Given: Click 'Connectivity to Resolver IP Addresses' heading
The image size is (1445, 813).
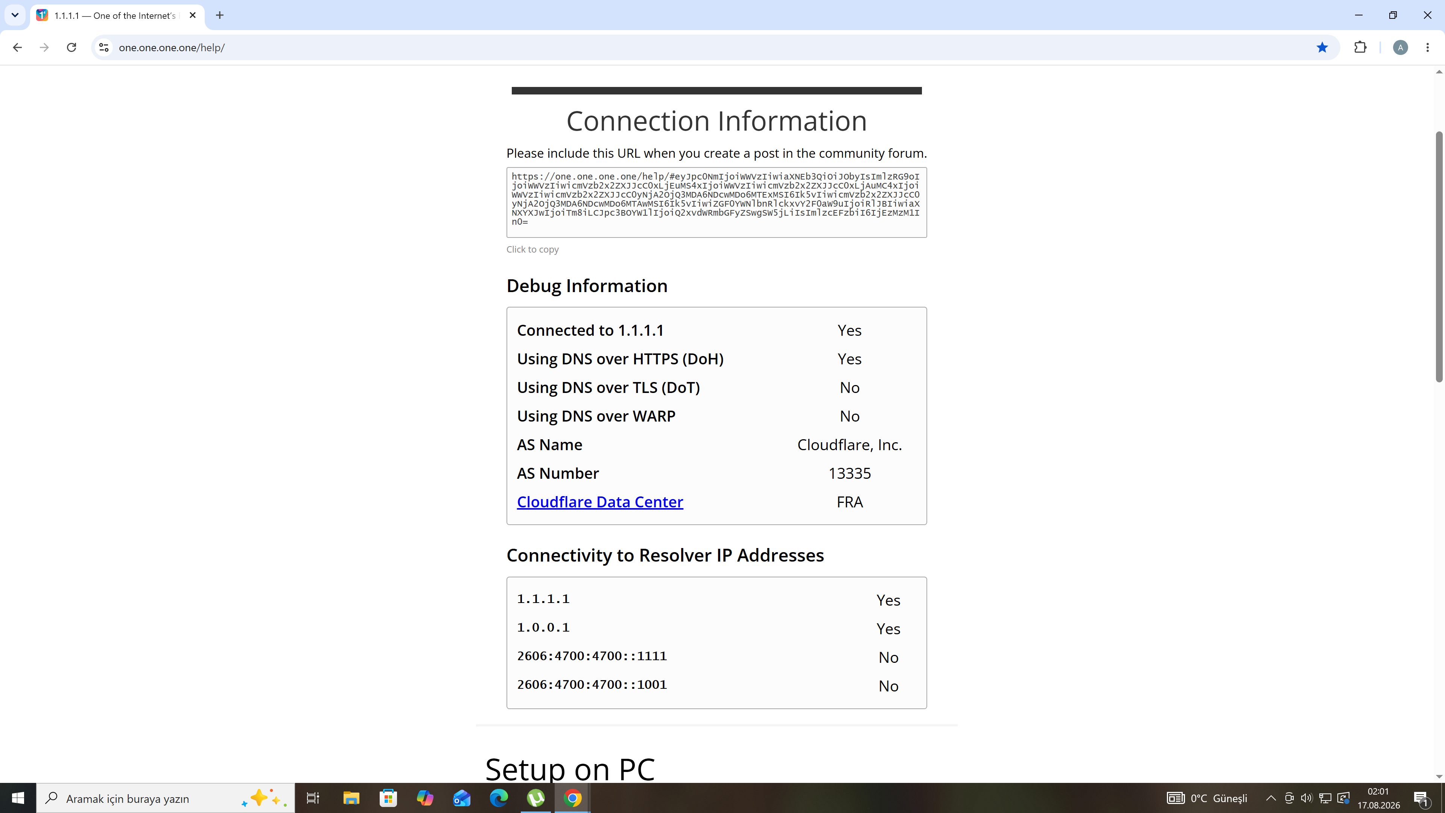Looking at the screenshot, I should click(665, 555).
